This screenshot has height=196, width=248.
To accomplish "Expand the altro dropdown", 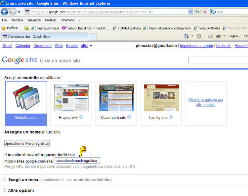I will tap(86, 46).
